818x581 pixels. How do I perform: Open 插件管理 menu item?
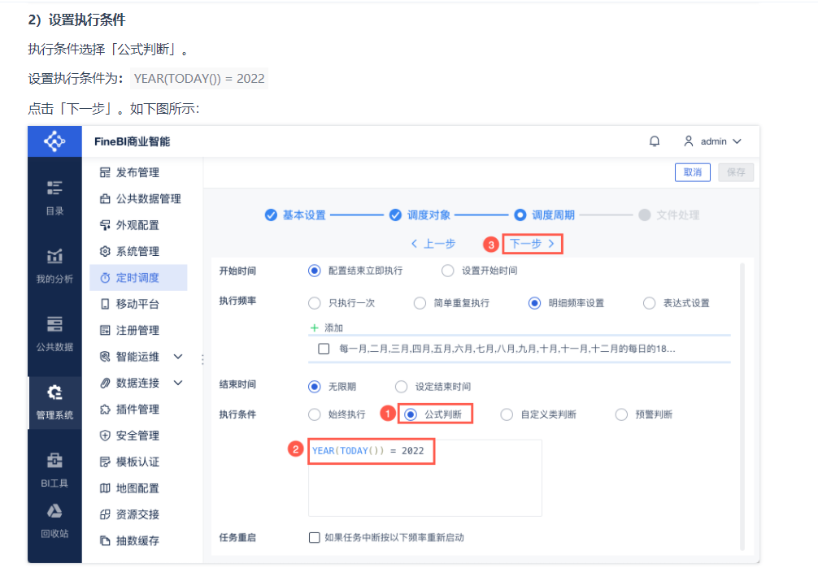point(137,410)
